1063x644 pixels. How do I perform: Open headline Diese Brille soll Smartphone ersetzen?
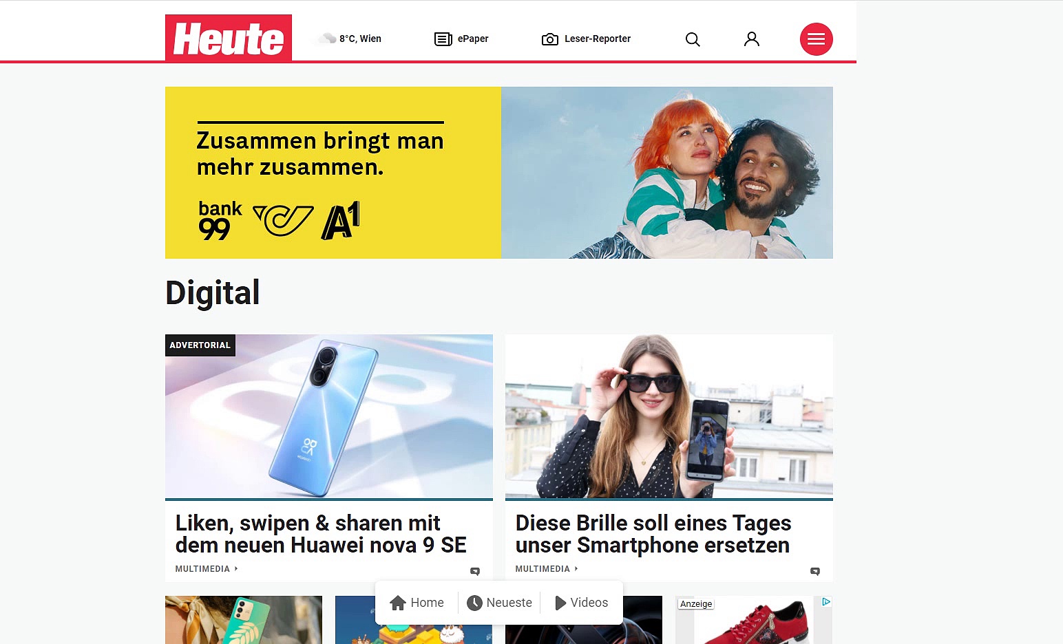coord(653,534)
